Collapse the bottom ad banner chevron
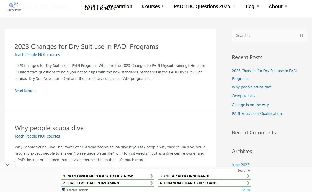312x192 pixels. tap(7, 164)
